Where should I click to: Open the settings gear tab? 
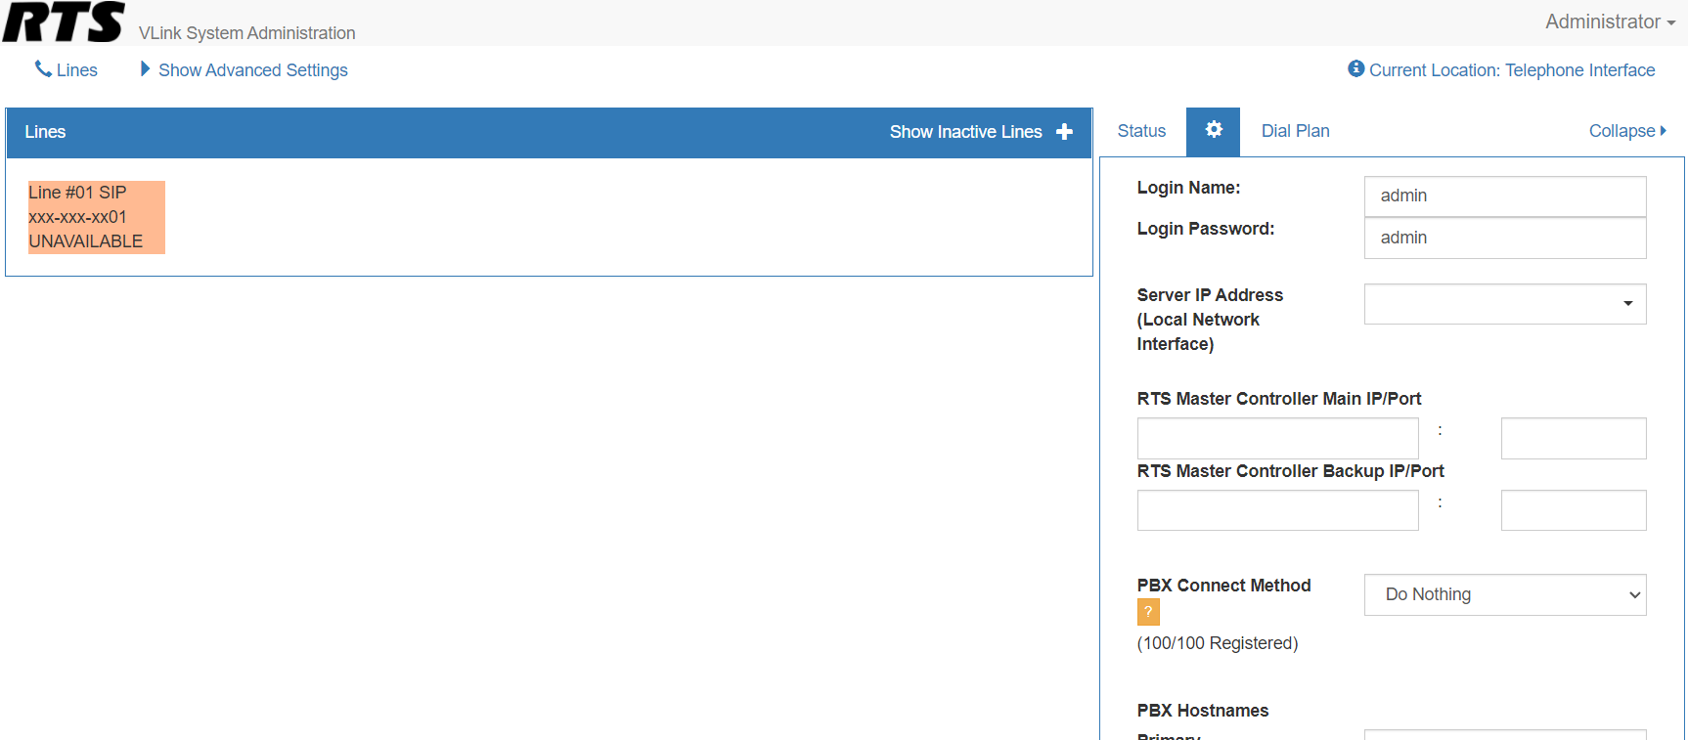point(1214,131)
